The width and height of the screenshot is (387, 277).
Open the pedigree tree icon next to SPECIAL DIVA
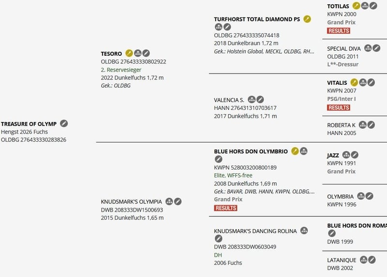368,48
